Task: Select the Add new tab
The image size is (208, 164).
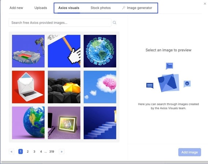Action: [x=16, y=8]
